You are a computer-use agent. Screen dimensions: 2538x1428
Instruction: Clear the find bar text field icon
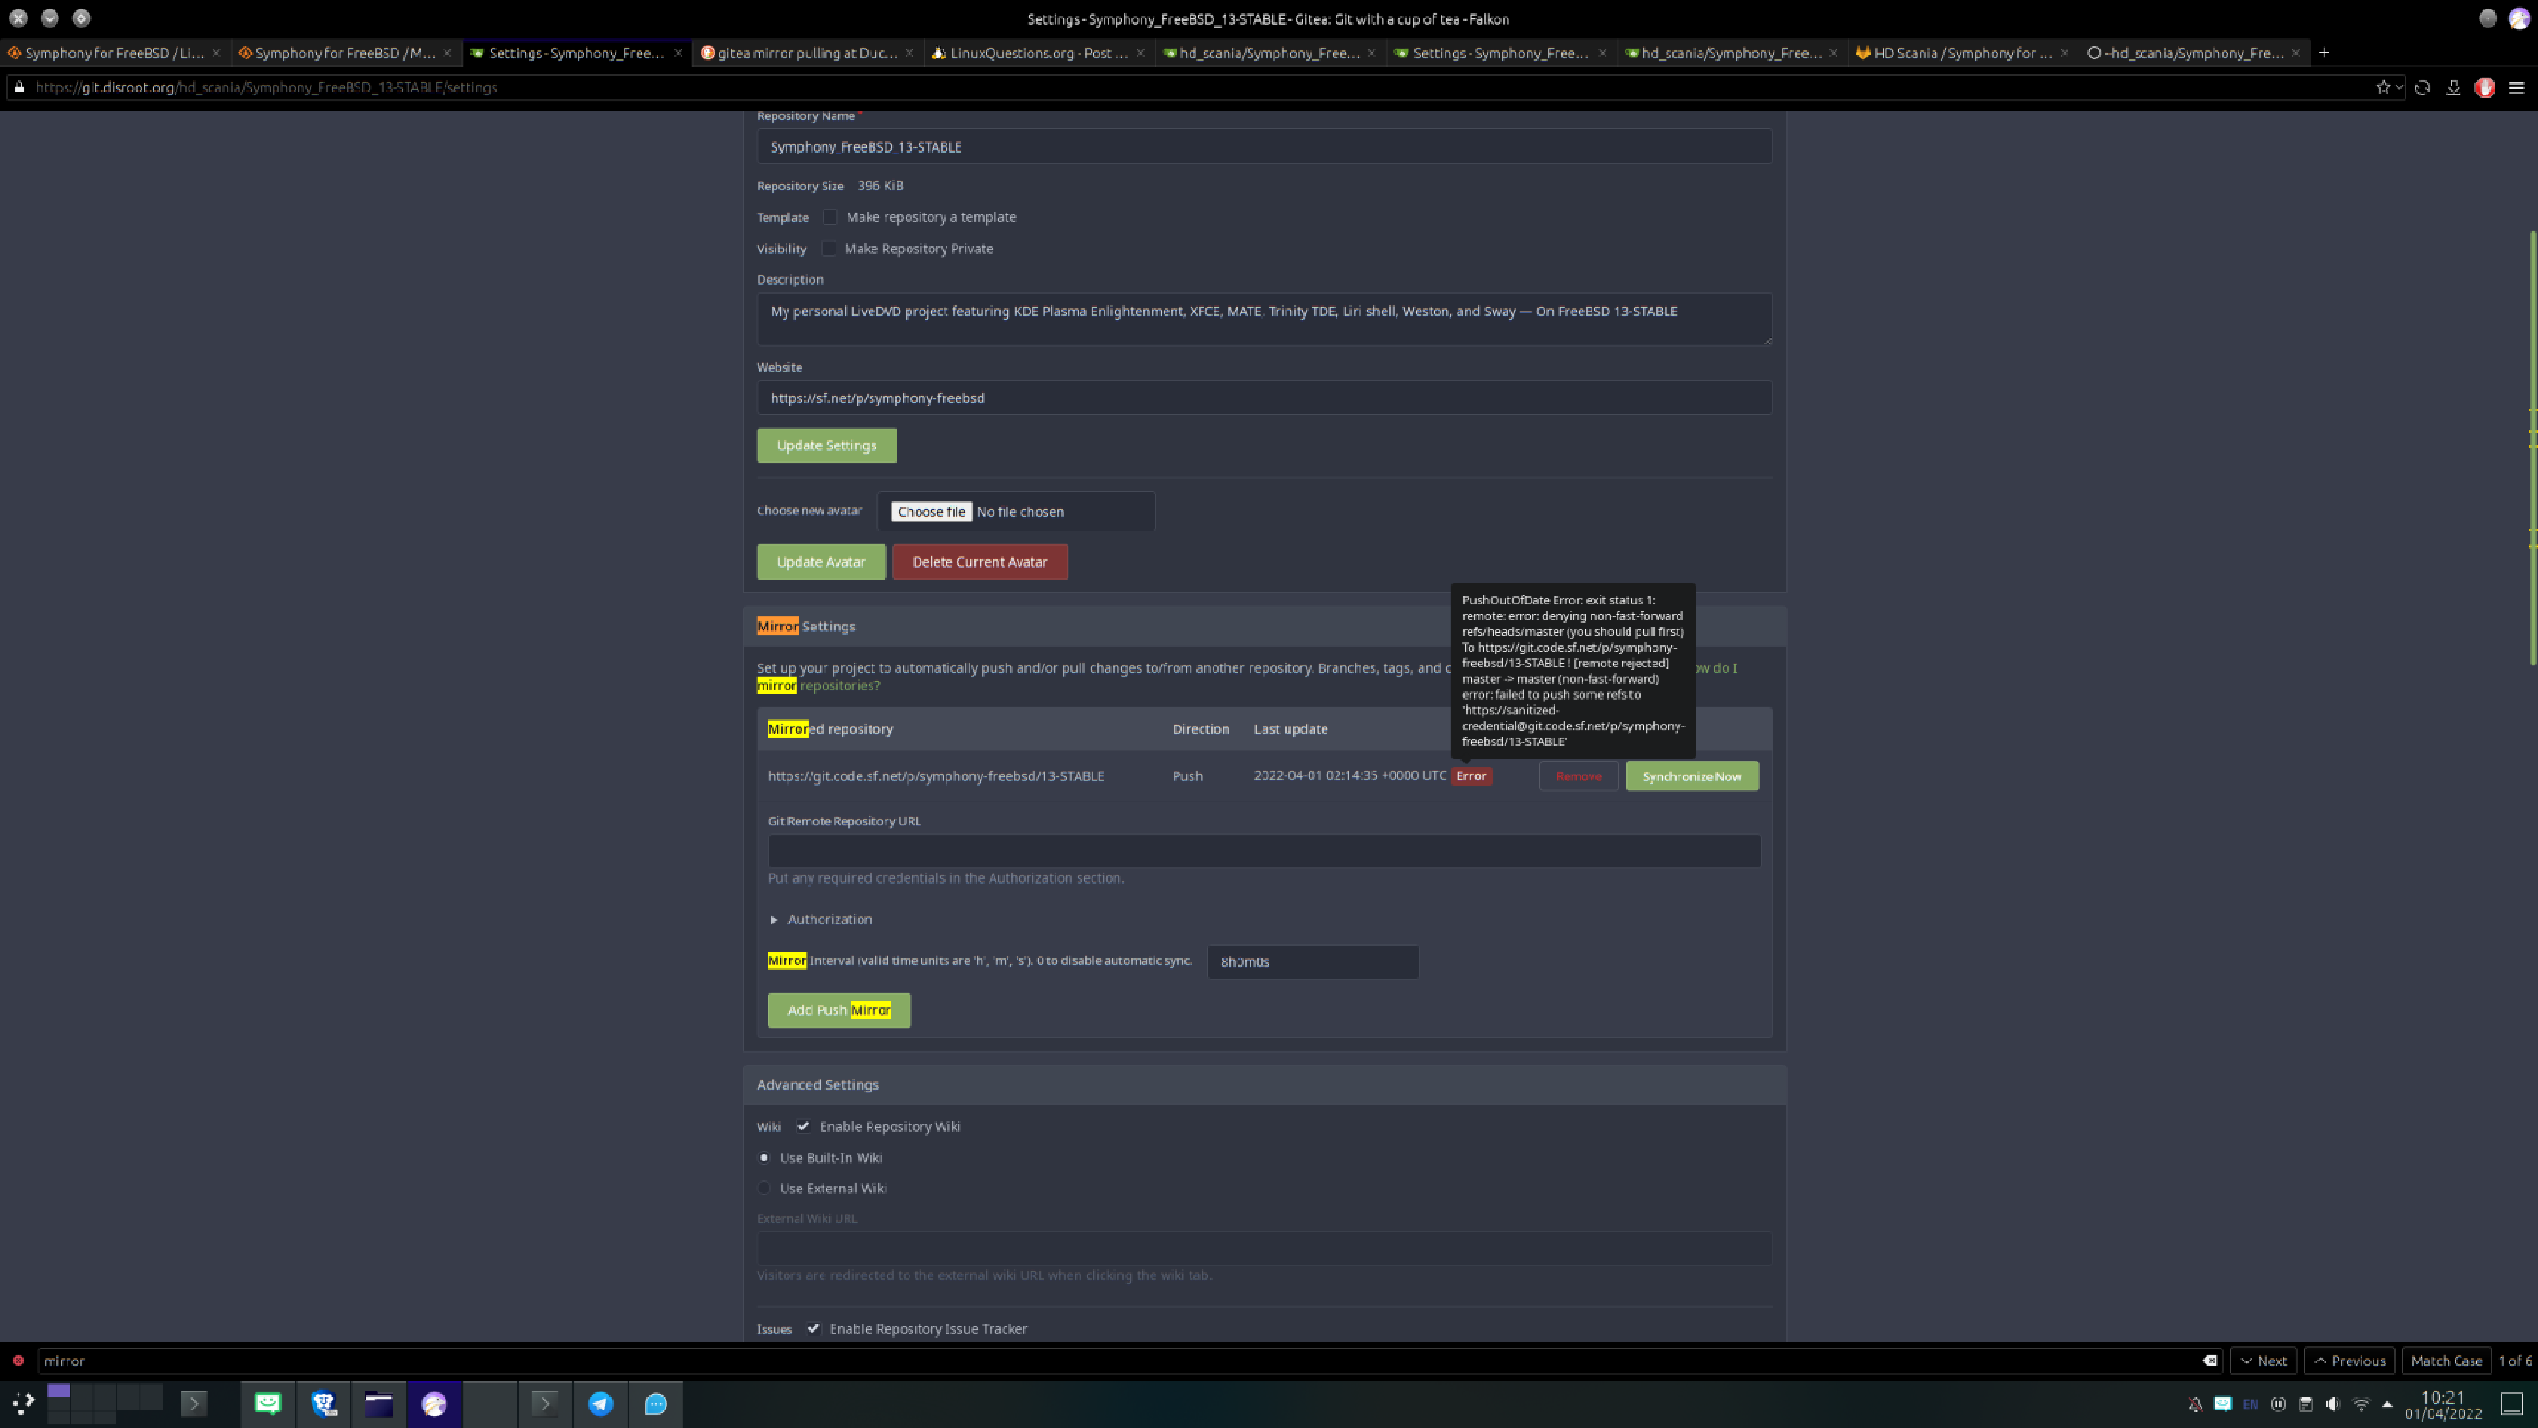(2210, 1360)
